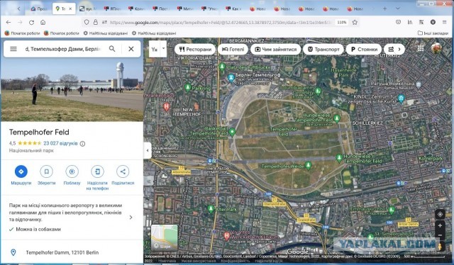Zoom in the map with plus button
This screenshot has height=265, width=454.
pyautogui.click(x=440, y=225)
